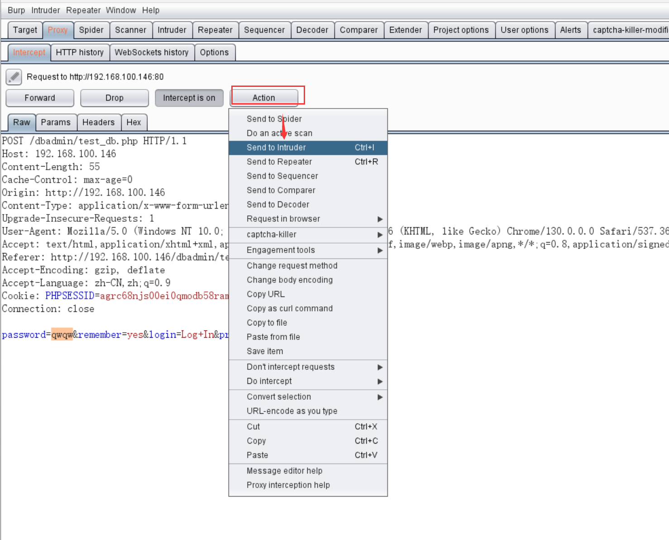Click the pencil edit icon beside the request target
The height and width of the screenshot is (540, 669).
click(x=14, y=77)
